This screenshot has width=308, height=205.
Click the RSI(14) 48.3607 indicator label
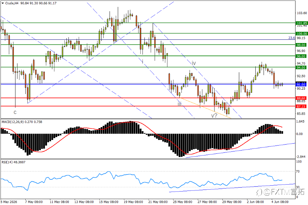click(13, 162)
